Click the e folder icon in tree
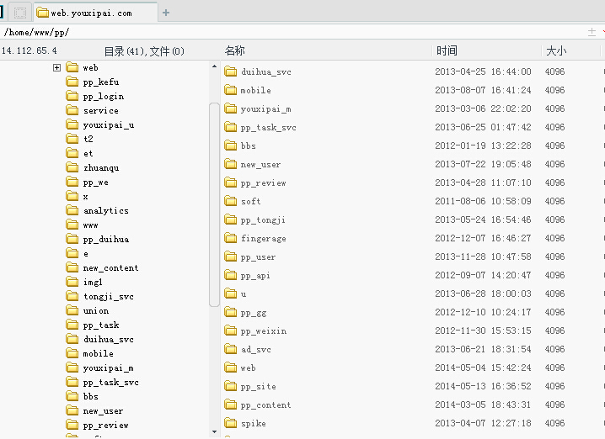This screenshot has height=439, width=605. click(x=72, y=253)
